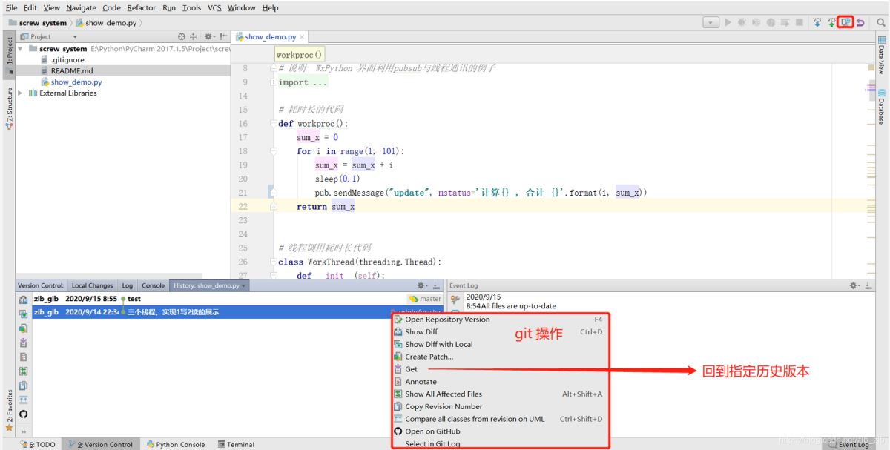Screen dimensions: 890x450
Task: Expand more sidebar actions chevron
Action: [x=23, y=431]
